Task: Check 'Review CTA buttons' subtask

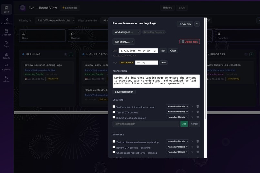Action: click(x=114, y=147)
